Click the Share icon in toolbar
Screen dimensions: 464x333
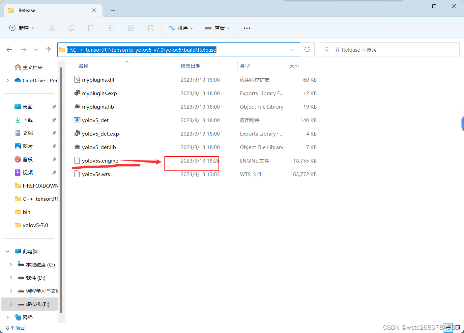[131, 28]
